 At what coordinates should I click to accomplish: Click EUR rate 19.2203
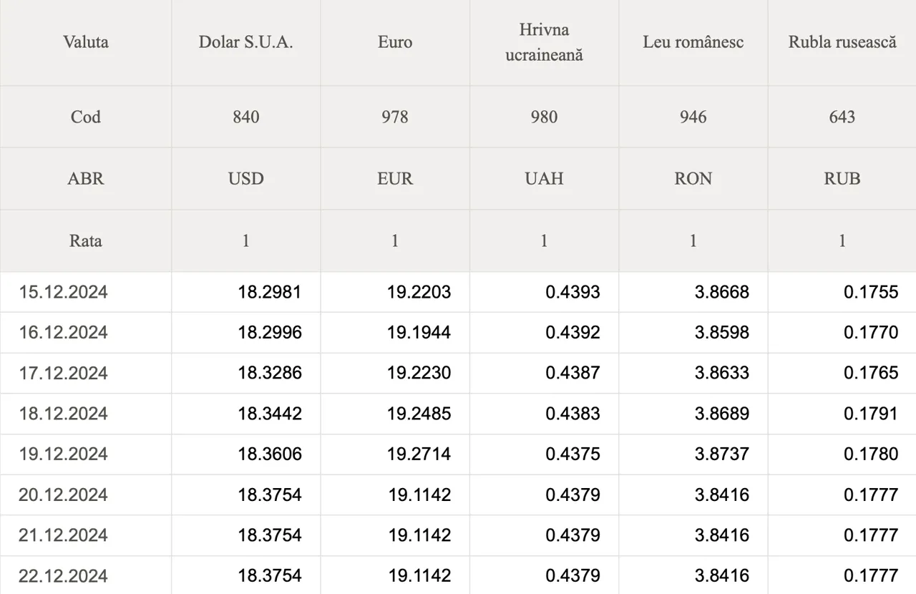419,292
